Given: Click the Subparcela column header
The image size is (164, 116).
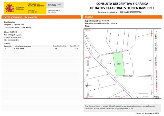Looking at the screenshot, I should coord(8,46).
